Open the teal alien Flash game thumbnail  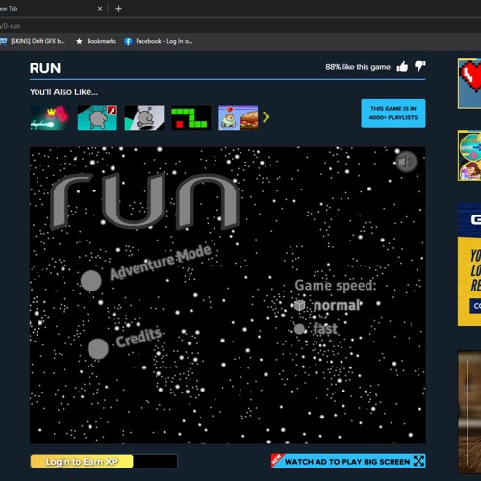point(97,117)
